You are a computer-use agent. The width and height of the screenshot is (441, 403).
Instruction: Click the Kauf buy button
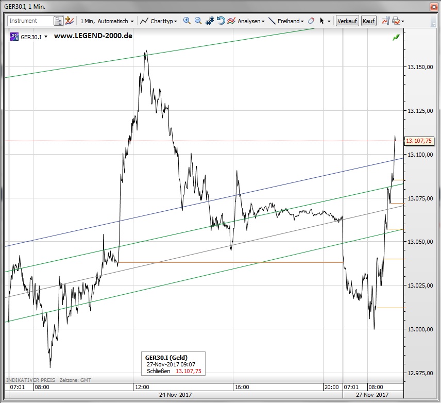[x=368, y=21]
